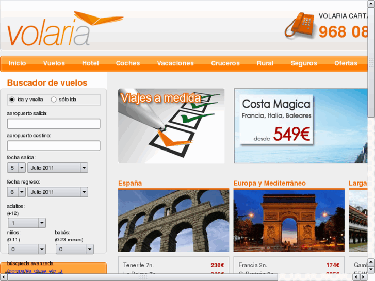
Task: Click the Viajes a medida banner
Action: tap(171, 126)
